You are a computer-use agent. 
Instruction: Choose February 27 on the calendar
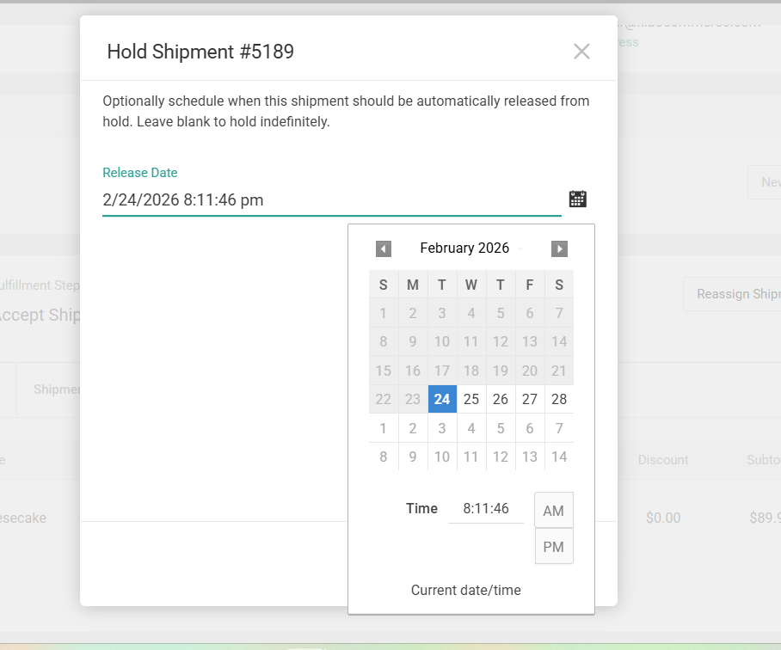pyautogui.click(x=530, y=399)
